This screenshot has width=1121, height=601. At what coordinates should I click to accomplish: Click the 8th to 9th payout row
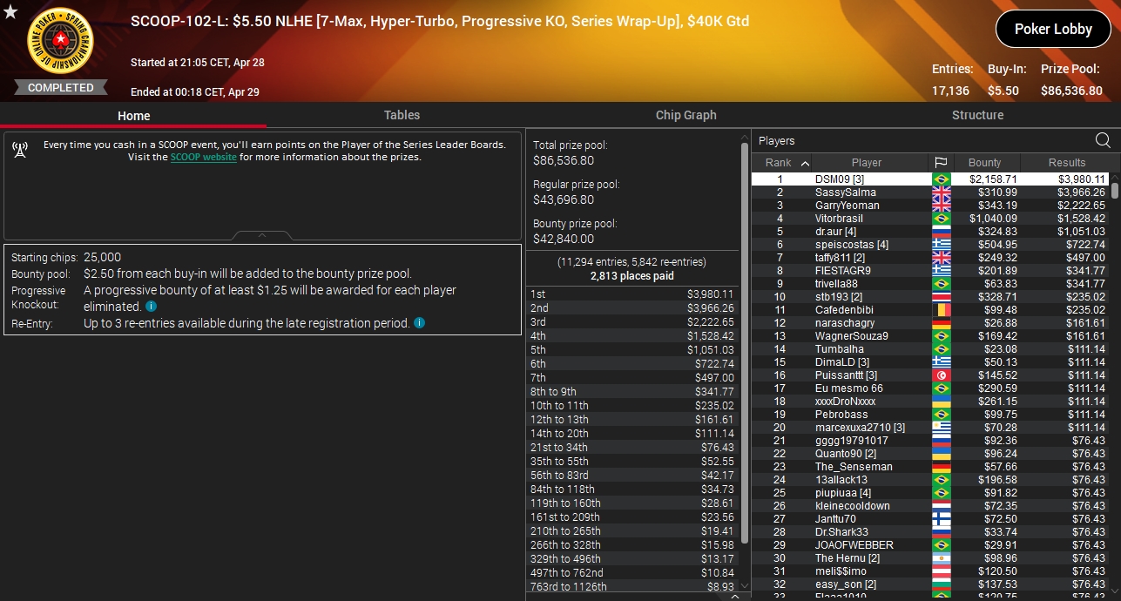(632, 392)
